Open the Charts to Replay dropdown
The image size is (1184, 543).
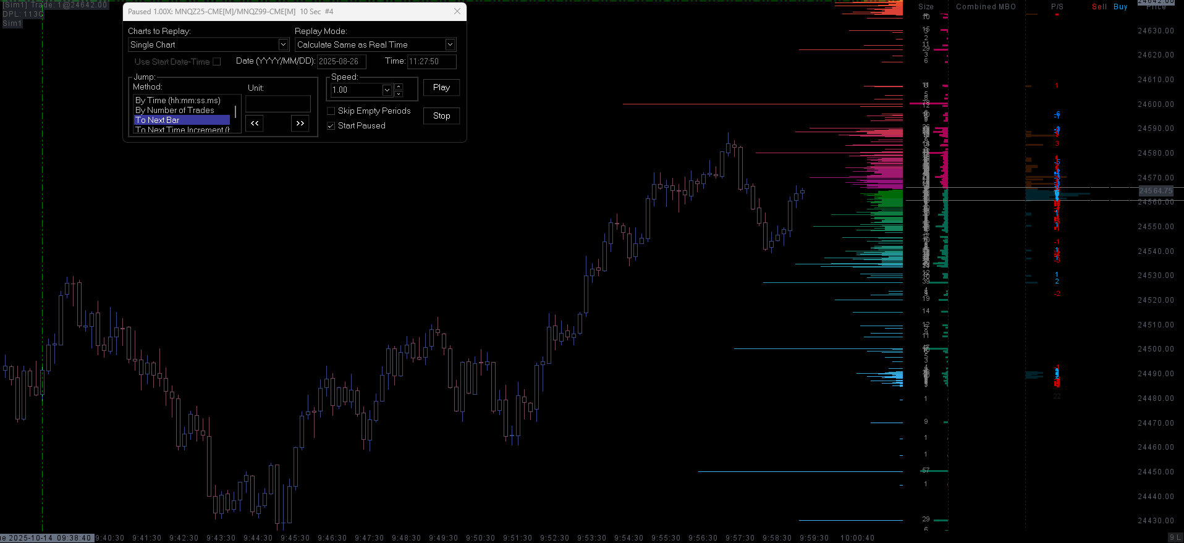[x=283, y=44]
